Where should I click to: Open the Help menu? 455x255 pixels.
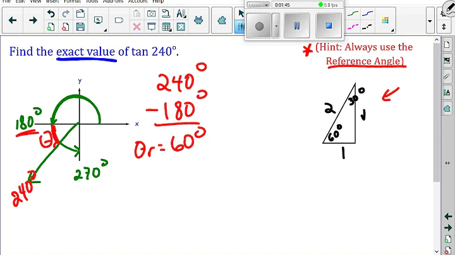pos(158,1)
